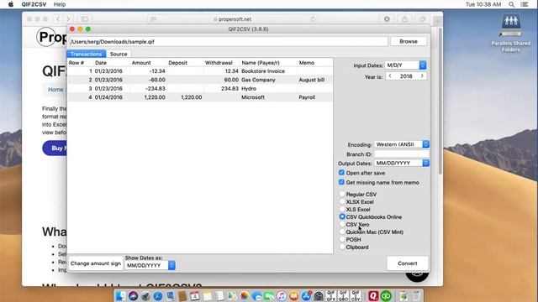Select POSH output option
The width and height of the screenshot is (538, 302).
coord(342,239)
